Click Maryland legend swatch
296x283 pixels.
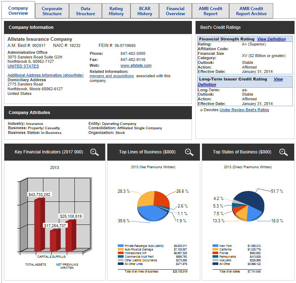pos(215,260)
